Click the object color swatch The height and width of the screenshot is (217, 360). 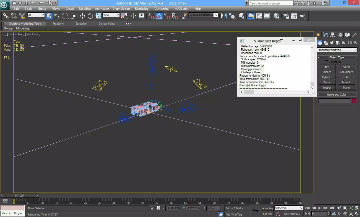(x=354, y=101)
